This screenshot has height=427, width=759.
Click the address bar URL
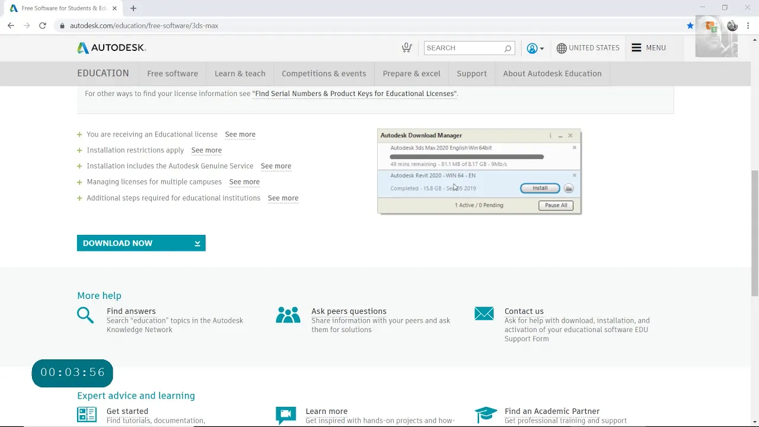pos(144,26)
